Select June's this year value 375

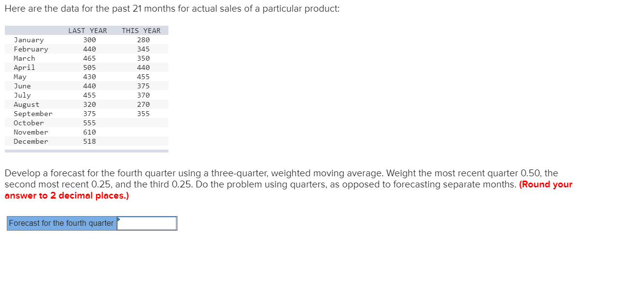(143, 86)
